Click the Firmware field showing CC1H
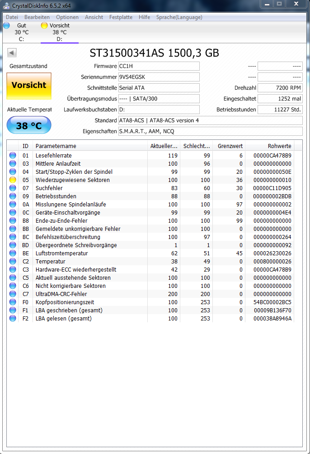 (159, 66)
